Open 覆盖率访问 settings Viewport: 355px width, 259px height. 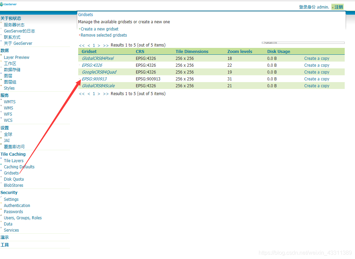click(14, 146)
